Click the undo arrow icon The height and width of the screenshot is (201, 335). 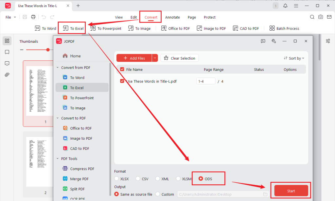coord(44,17)
